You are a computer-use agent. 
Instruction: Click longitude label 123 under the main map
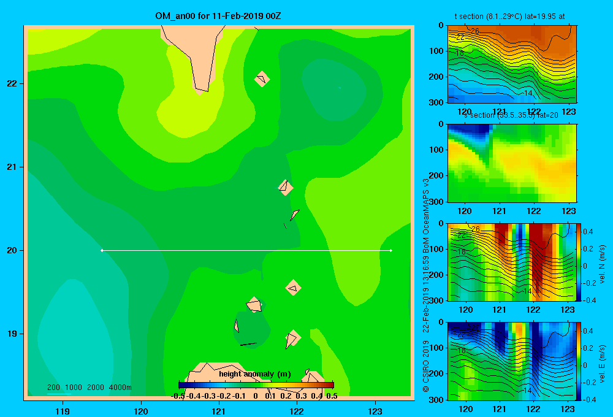(x=375, y=411)
